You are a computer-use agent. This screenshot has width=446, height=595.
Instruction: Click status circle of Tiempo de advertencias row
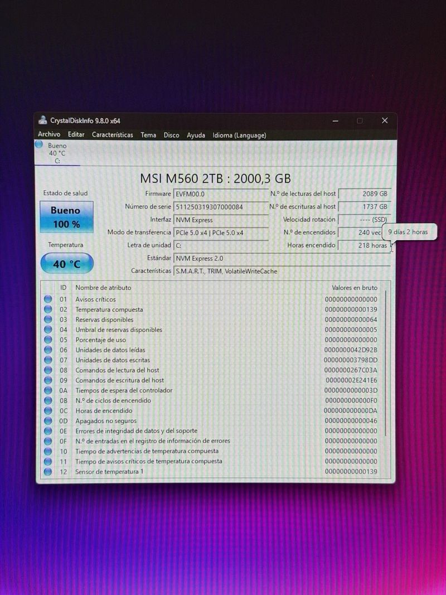pyautogui.click(x=48, y=451)
